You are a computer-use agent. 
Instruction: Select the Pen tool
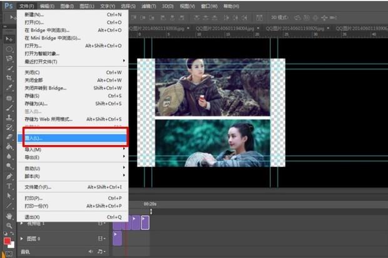[9, 176]
